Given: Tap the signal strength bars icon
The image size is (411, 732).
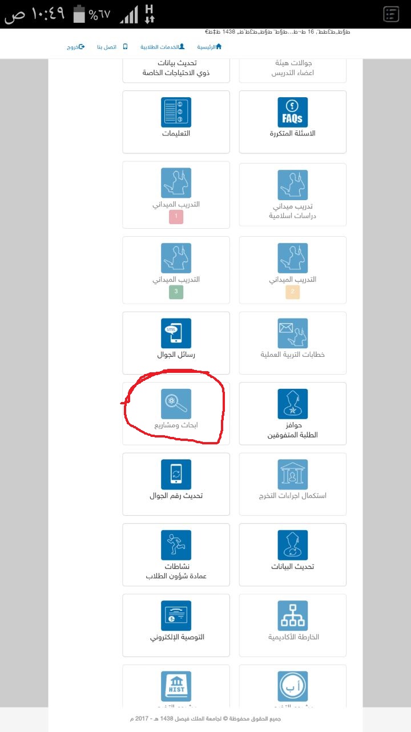Looking at the screenshot, I should coord(128,15).
